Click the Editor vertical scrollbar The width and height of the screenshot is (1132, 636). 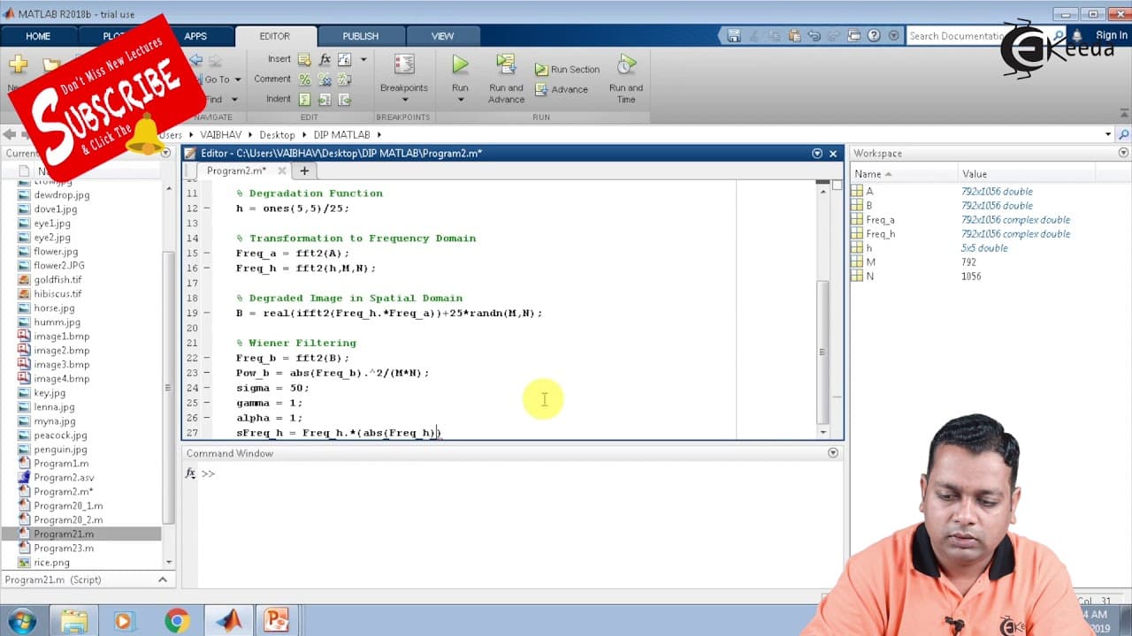[823, 353]
